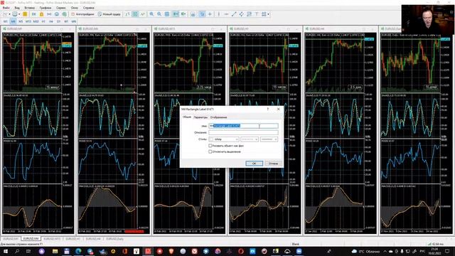Select the M5 timeframe button
Image resolution: width=455 pixels, height=256 pixels.
tap(21, 21)
